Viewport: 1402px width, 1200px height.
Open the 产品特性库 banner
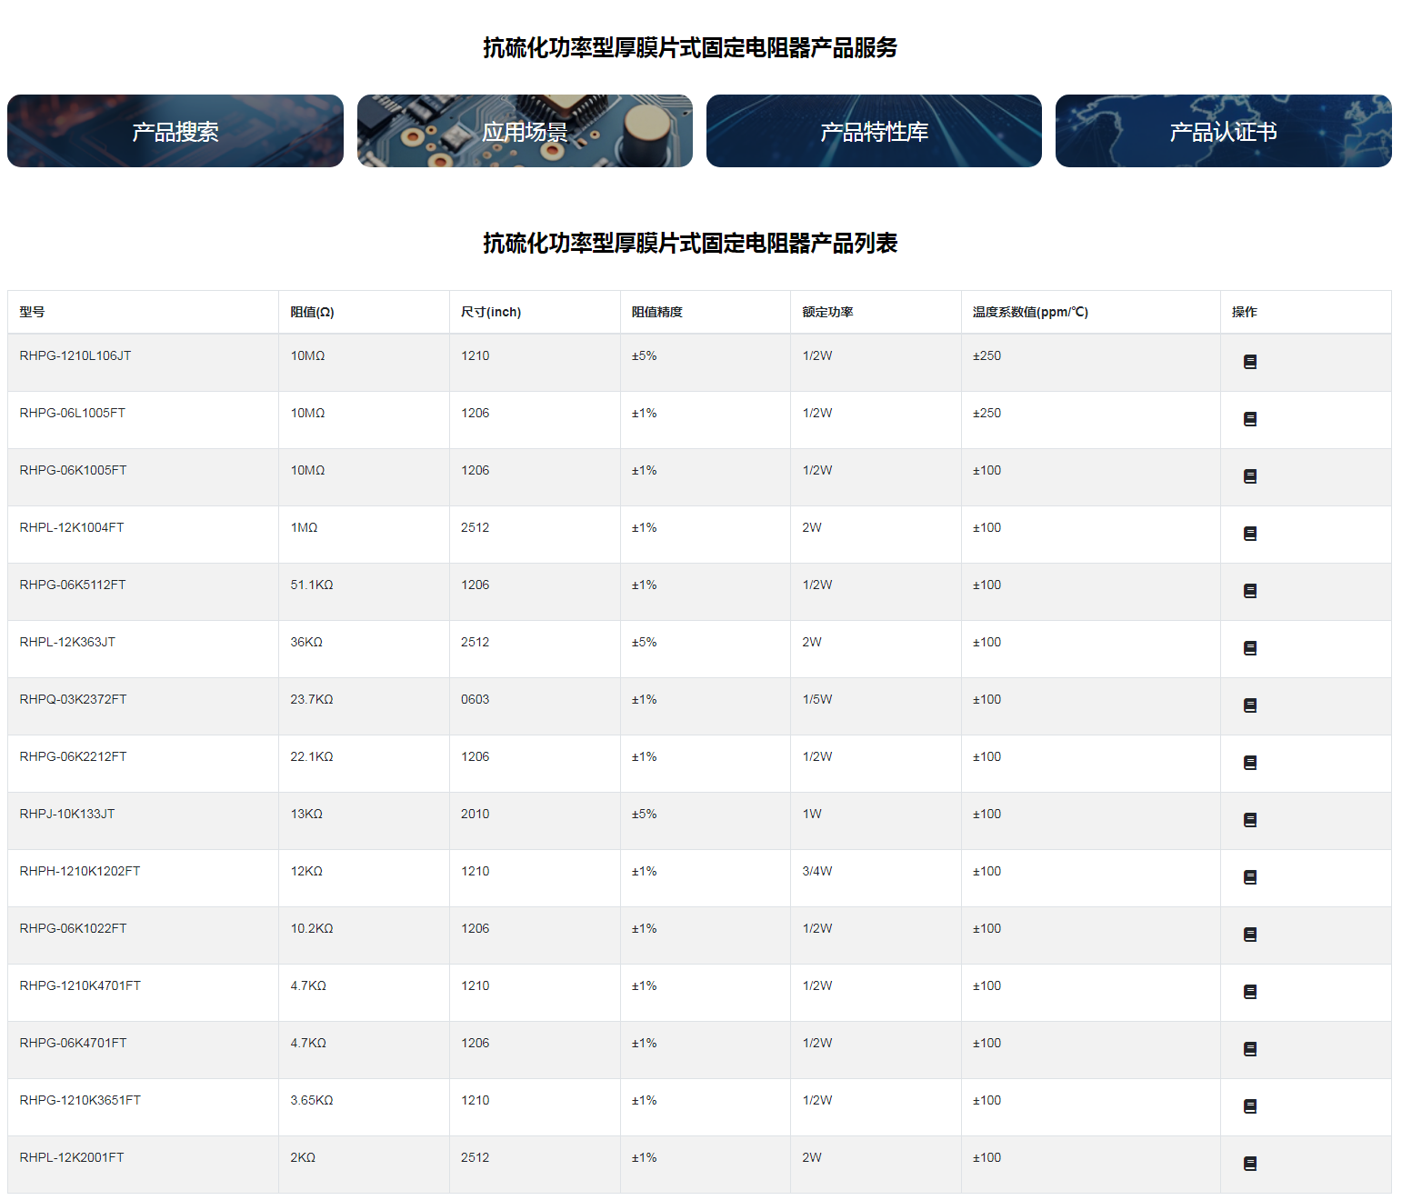[874, 131]
